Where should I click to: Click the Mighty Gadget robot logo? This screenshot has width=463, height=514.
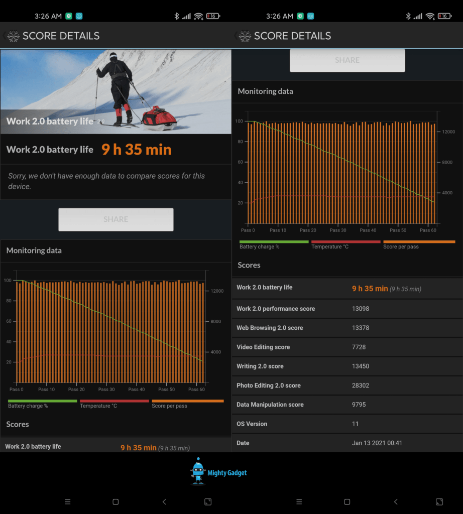(x=199, y=471)
